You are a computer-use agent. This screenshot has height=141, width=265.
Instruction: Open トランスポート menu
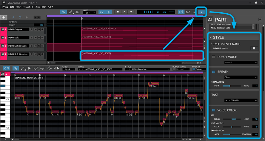(x=28, y=7)
